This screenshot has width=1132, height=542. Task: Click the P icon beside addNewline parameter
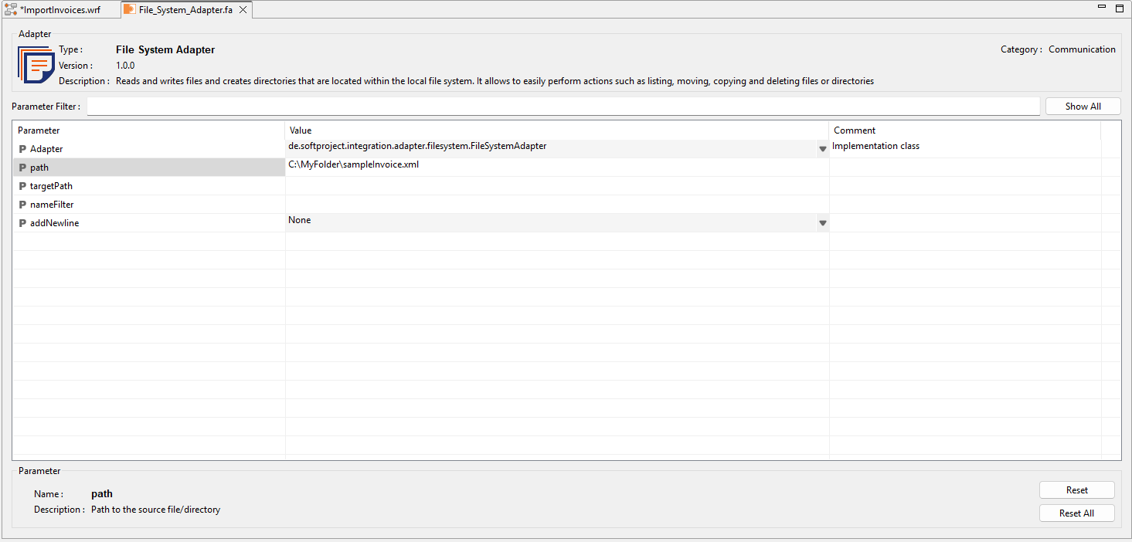click(x=22, y=223)
